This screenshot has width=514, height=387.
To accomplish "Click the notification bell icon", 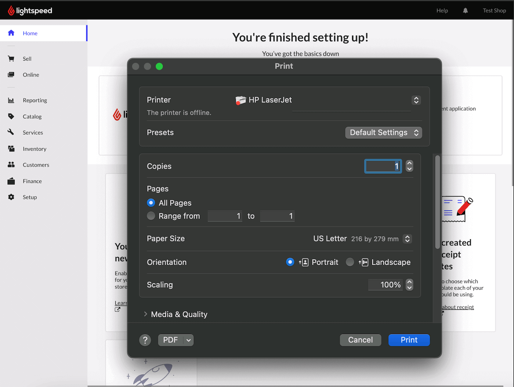I will pos(465,11).
